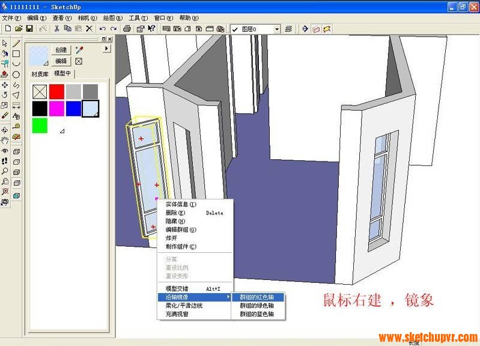480x346 pixels.
Task: Select the Scale tool
Action: [x=5, y=105]
